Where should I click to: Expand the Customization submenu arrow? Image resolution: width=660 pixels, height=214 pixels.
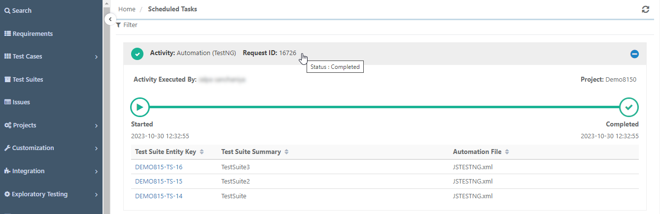point(96,149)
